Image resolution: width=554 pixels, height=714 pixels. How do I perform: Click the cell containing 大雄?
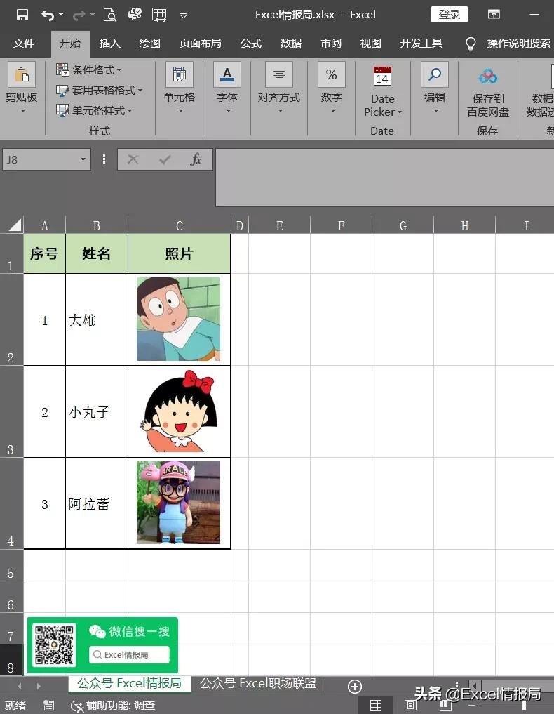(x=97, y=319)
